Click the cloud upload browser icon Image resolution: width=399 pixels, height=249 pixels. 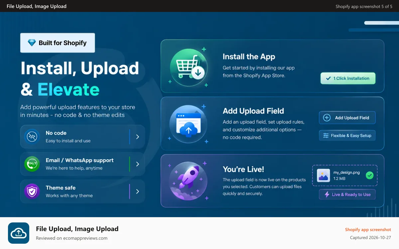pyautogui.click(x=189, y=124)
